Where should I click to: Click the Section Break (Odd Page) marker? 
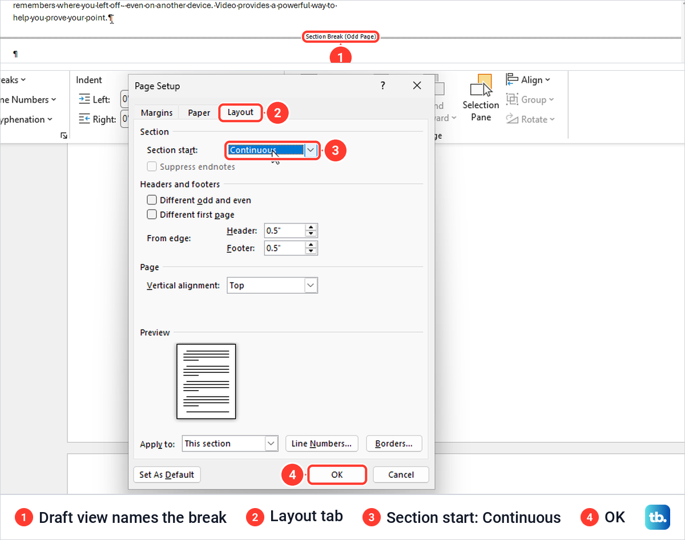click(x=341, y=36)
